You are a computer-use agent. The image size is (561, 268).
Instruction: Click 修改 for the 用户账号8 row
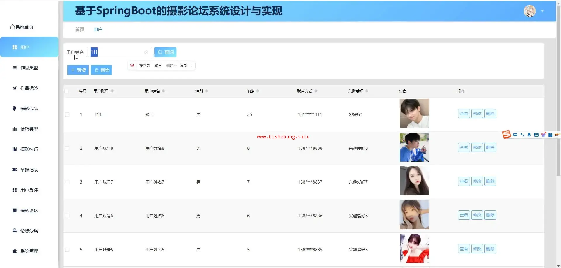[477, 147]
